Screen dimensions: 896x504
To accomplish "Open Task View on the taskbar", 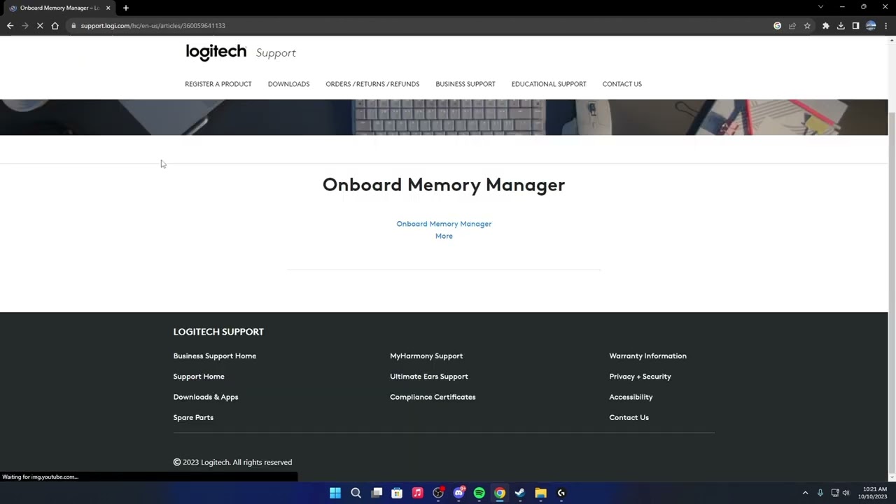I will 377,493.
